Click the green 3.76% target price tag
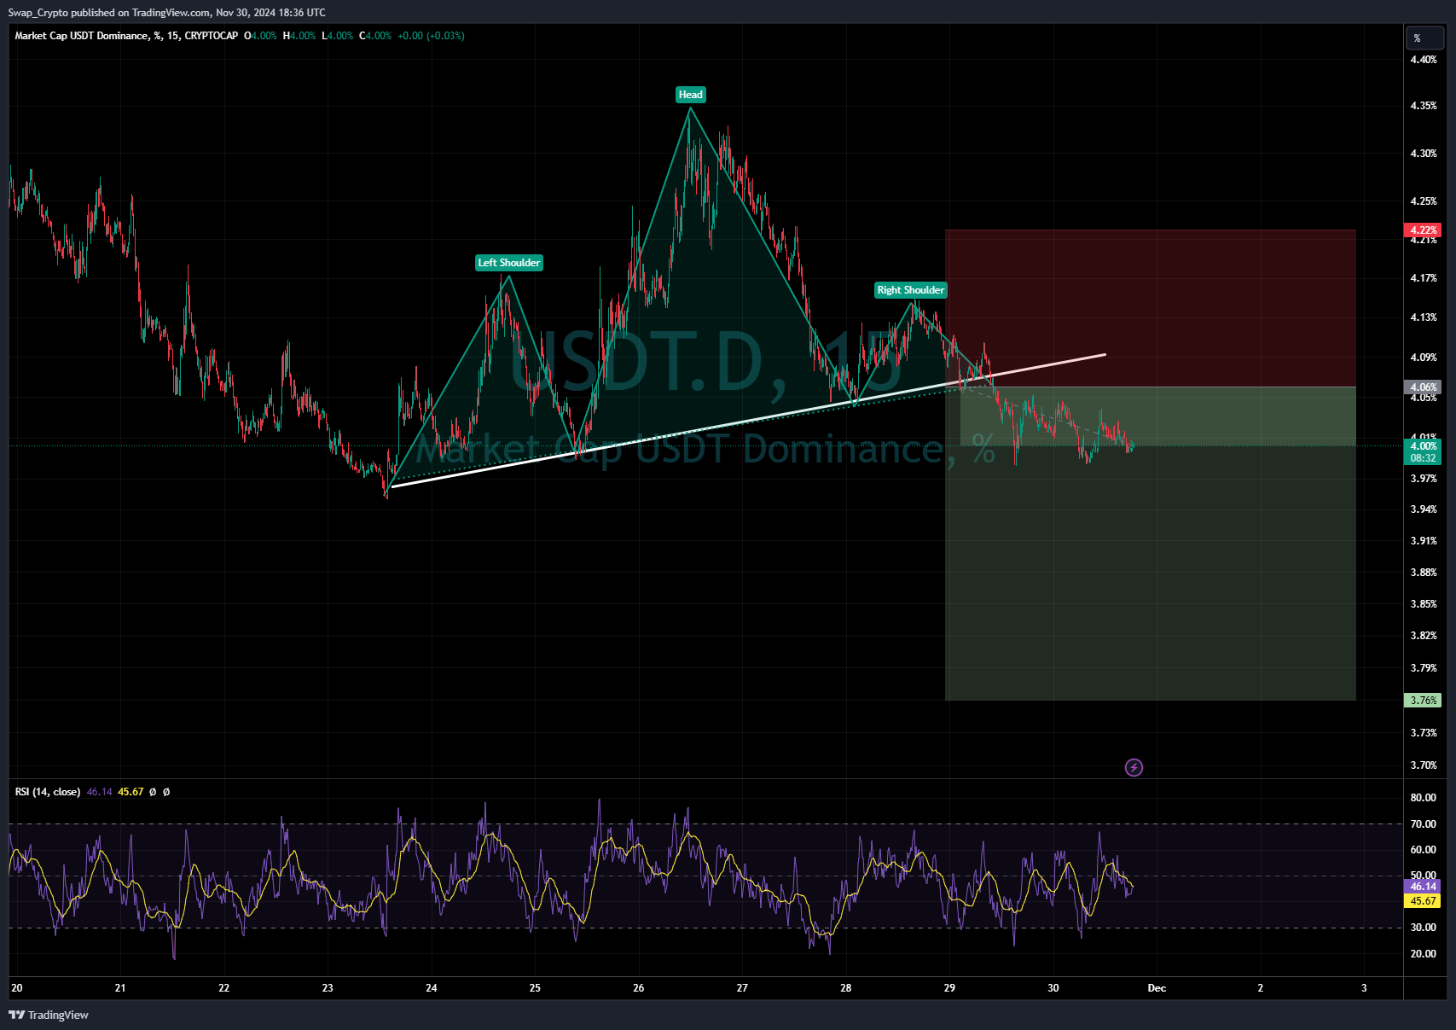This screenshot has height=1030, width=1456. click(x=1423, y=701)
